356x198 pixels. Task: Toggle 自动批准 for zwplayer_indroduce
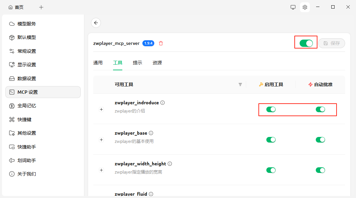coord(320,109)
